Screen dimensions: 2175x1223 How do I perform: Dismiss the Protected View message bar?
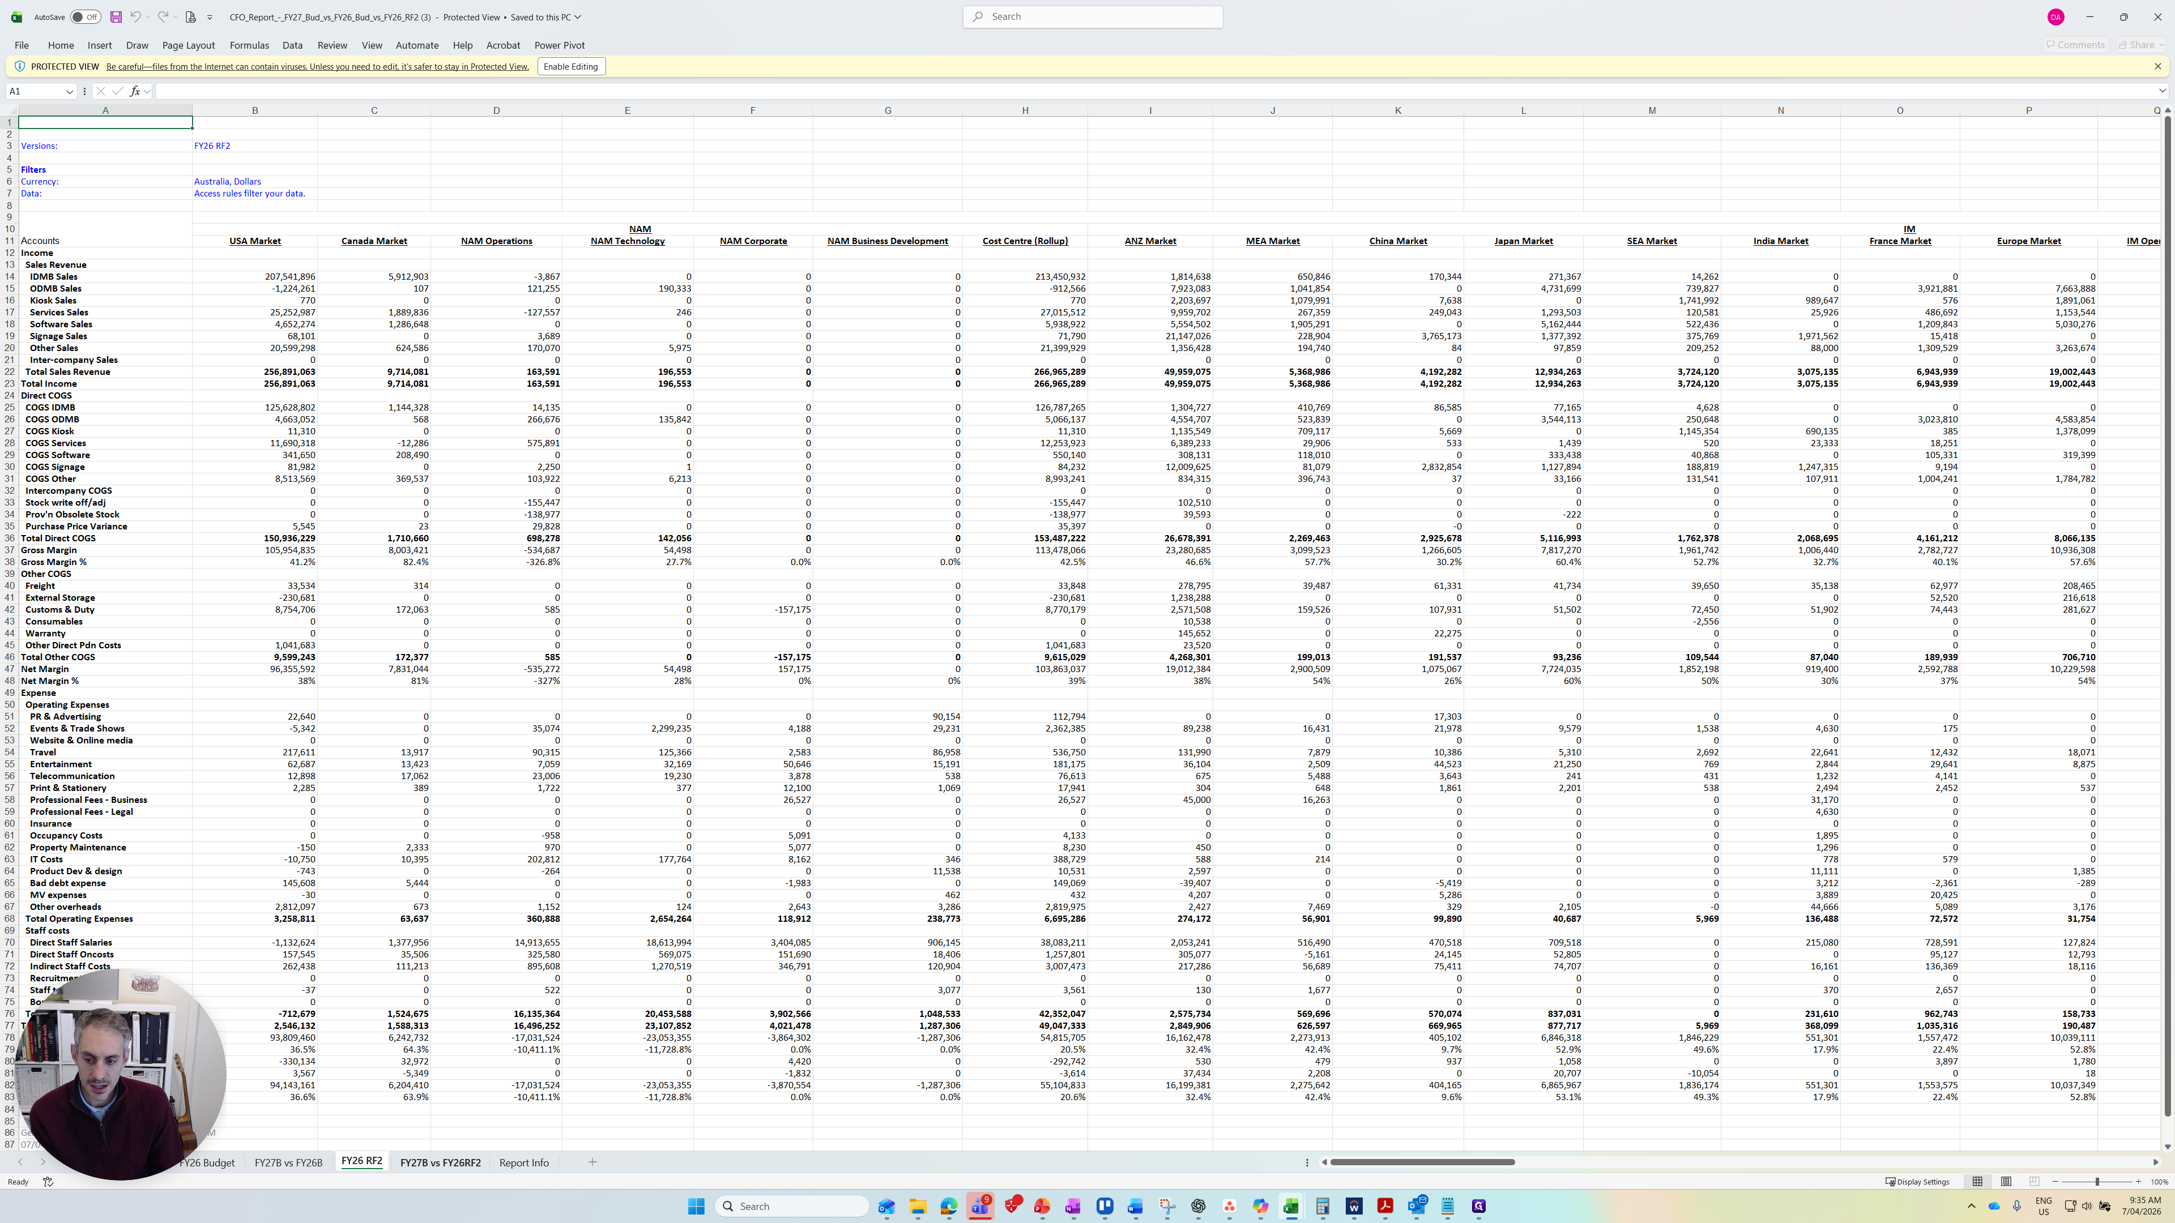[2158, 67]
